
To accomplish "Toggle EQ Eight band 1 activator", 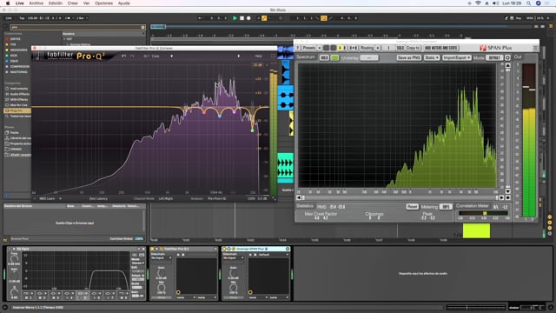I will 26,297.
